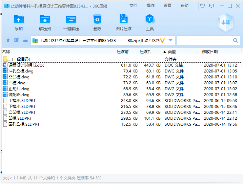Image resolution: width=243 pixels, height=184 pixels.
Task: Click the DWG icon beside 凹模.dwg
Action: coord(5,83)
